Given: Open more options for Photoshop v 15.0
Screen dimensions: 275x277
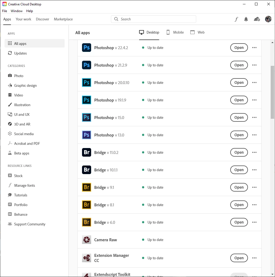Looking at the screenshot, I should [254, 117].
